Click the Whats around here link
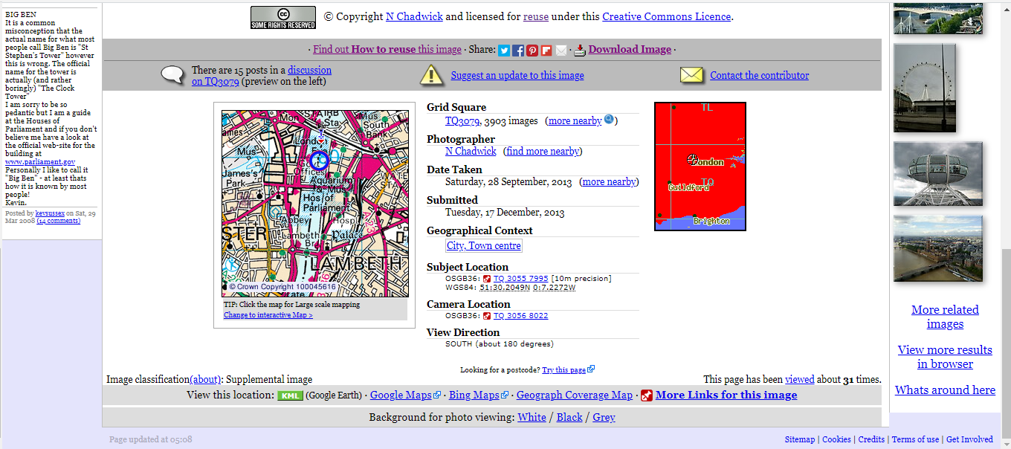 tap(945, 390)
